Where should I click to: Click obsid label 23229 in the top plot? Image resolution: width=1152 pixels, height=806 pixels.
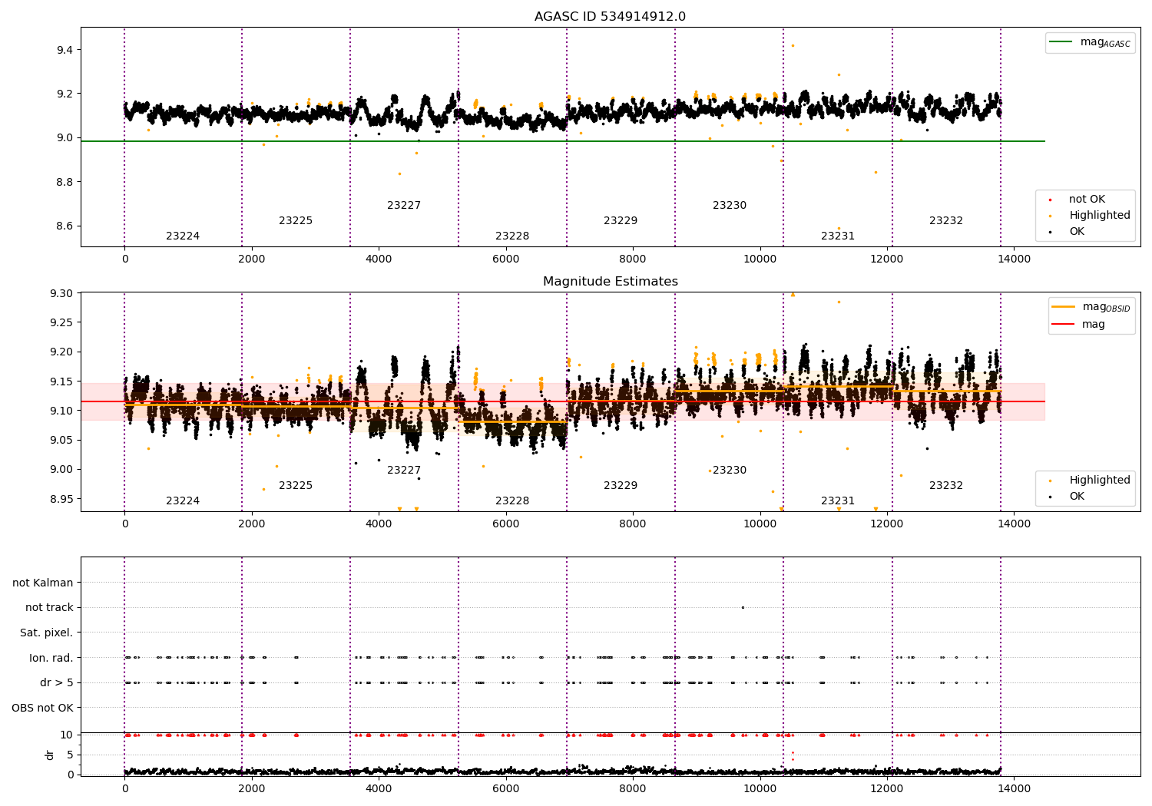click(621, 221)
